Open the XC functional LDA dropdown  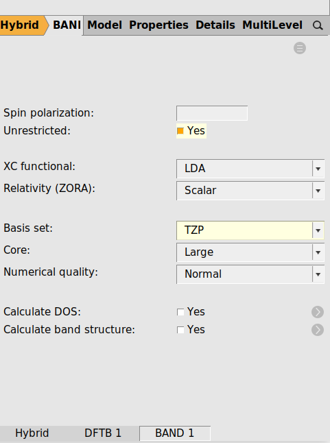(x=250, y=169)
